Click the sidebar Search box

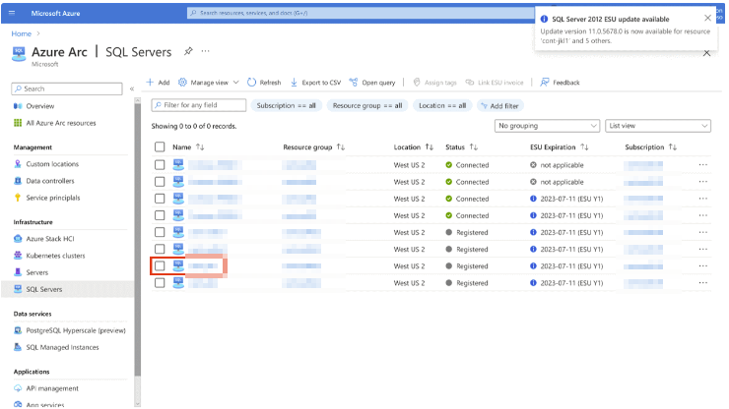click(x=66, y=88)
